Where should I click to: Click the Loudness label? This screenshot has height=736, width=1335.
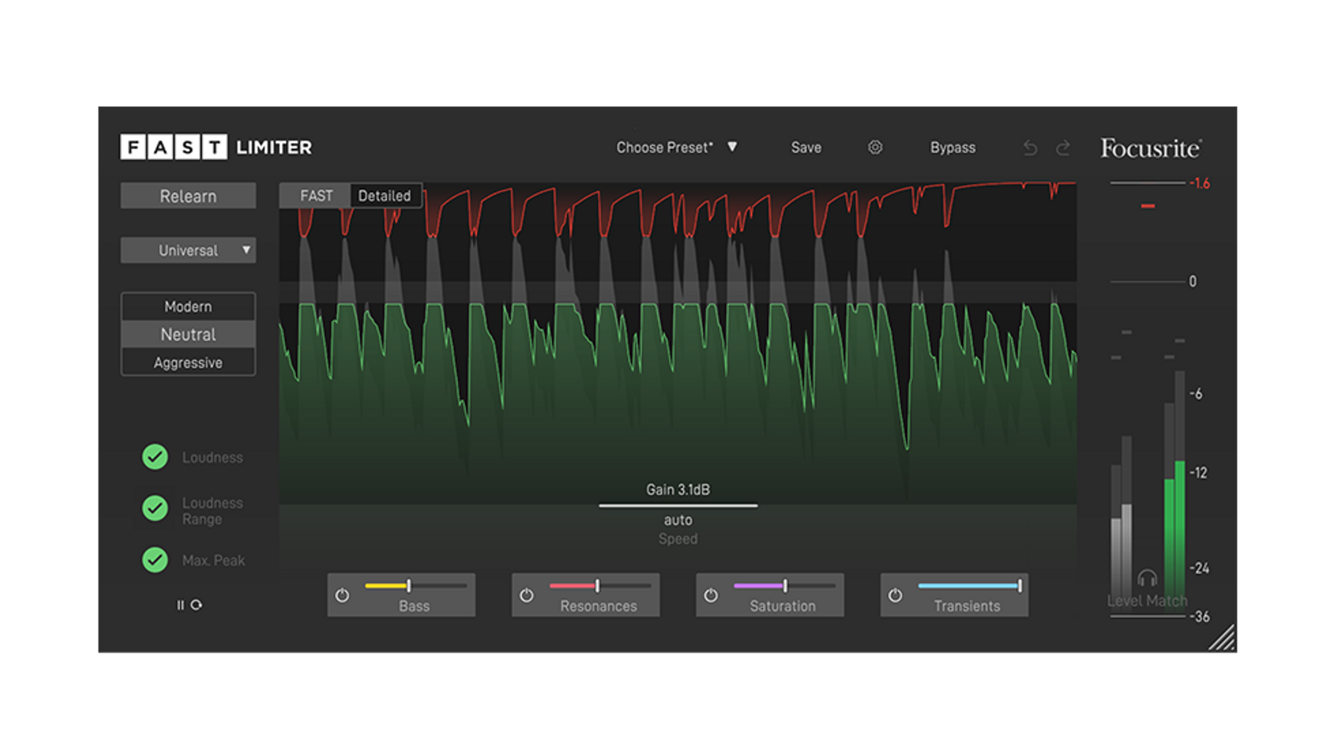click(212, 457)
